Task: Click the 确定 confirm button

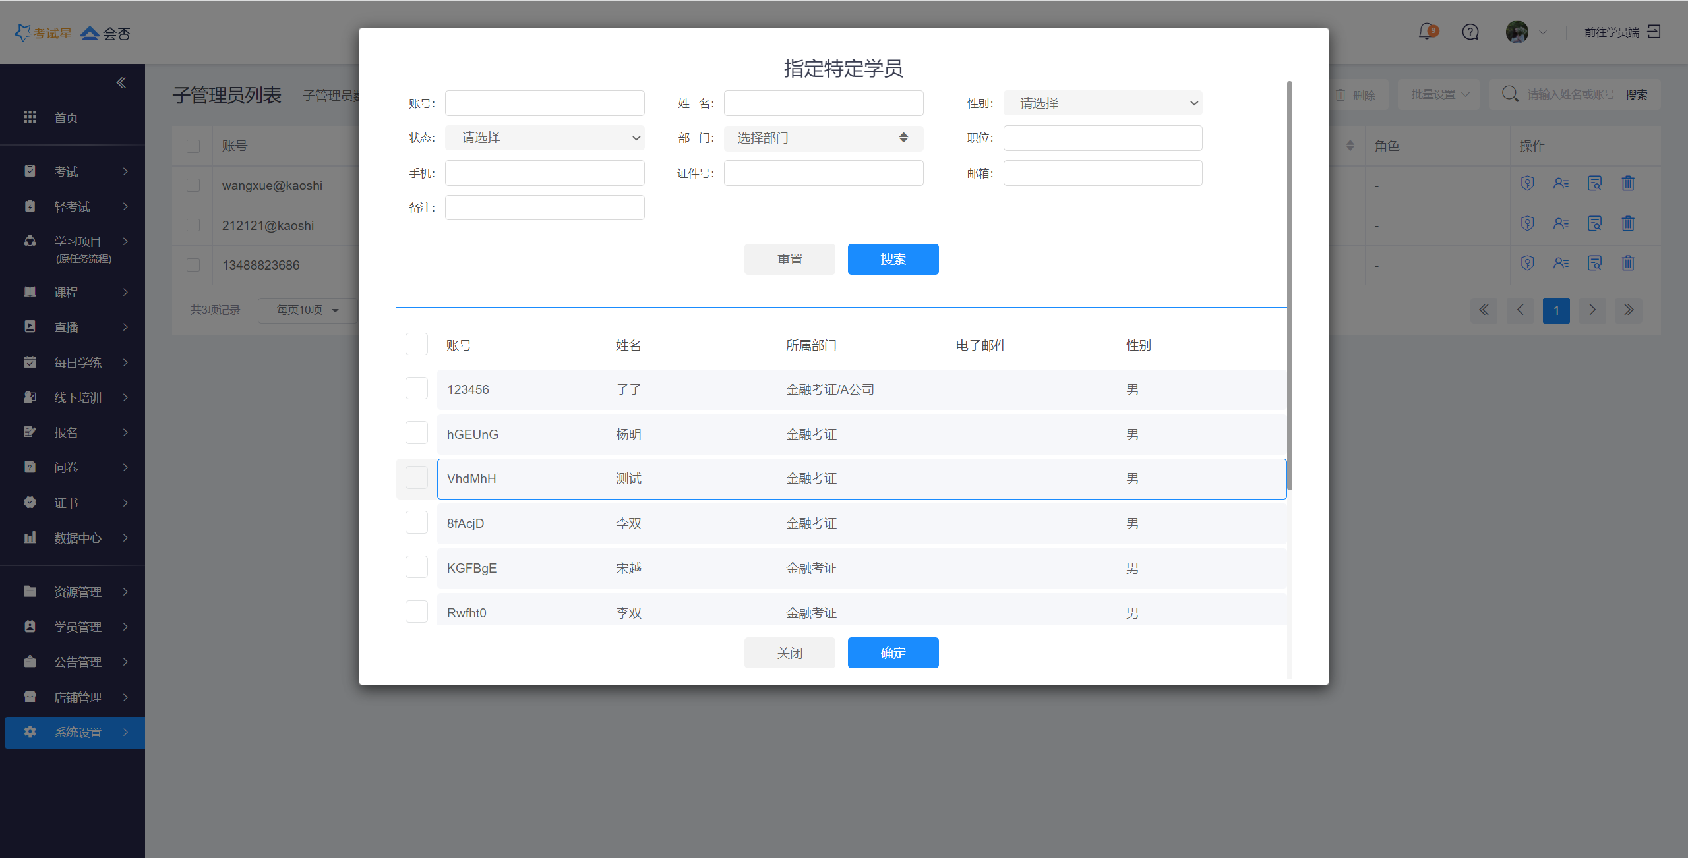Action: pos(893,652)
